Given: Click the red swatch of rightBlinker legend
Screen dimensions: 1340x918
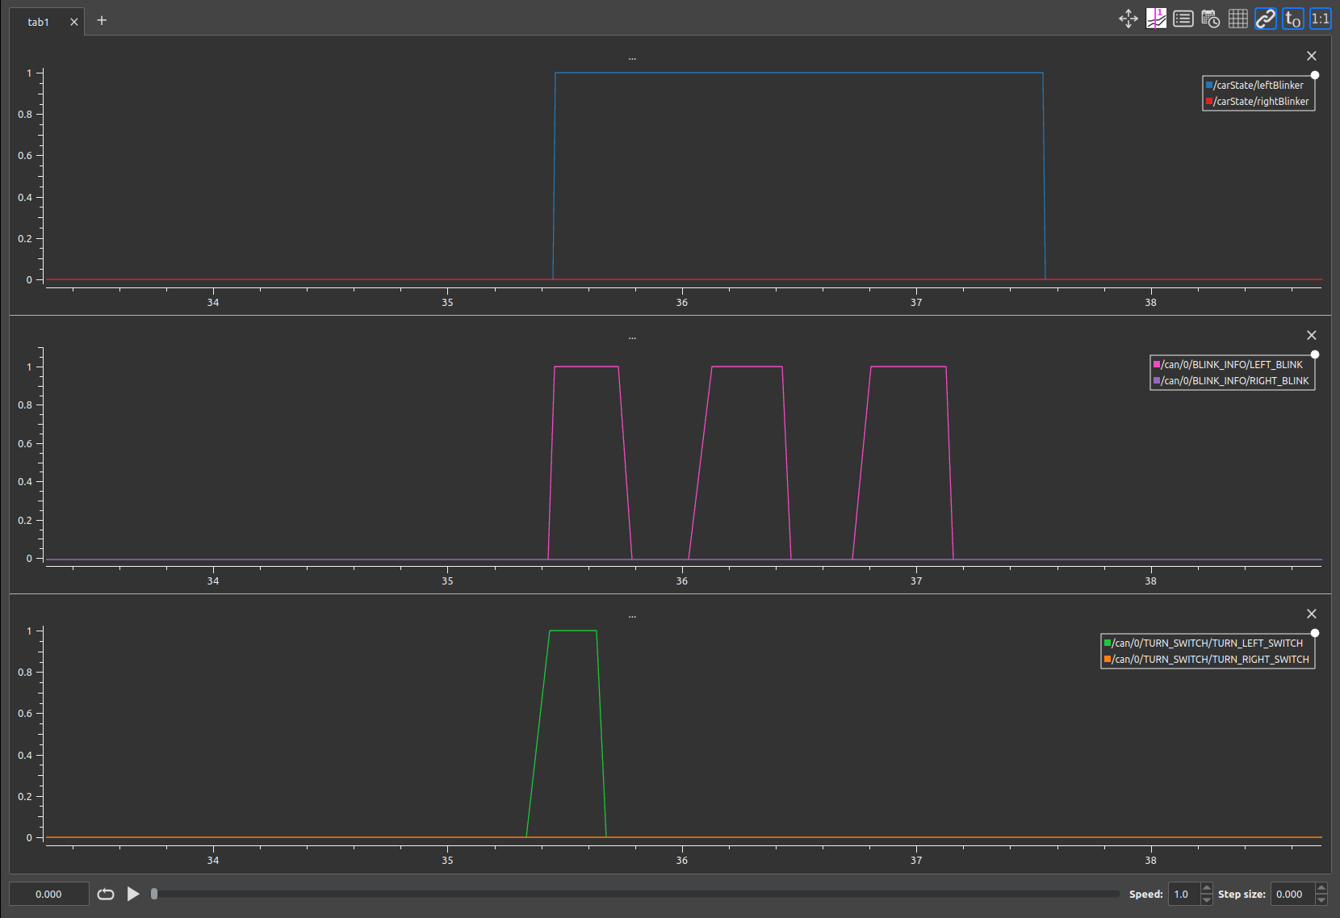Looking at the screenshot, I should tap(1209, 101).
